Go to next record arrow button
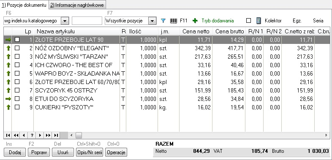This screenshot has height=160, width=332. click(40, 135)
